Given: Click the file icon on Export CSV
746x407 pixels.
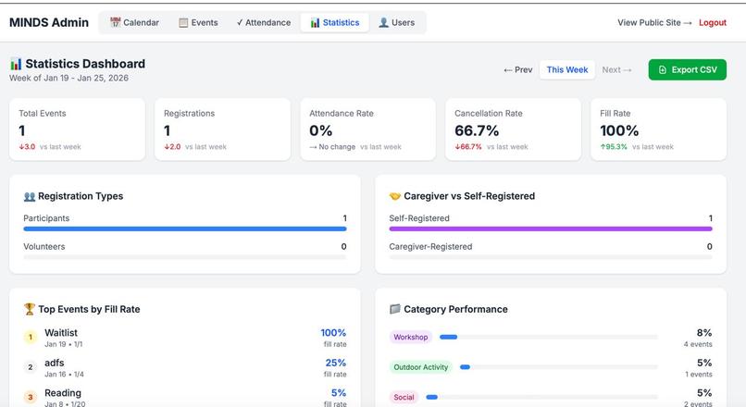Looking at the screenshot, I should coord(663,70).
